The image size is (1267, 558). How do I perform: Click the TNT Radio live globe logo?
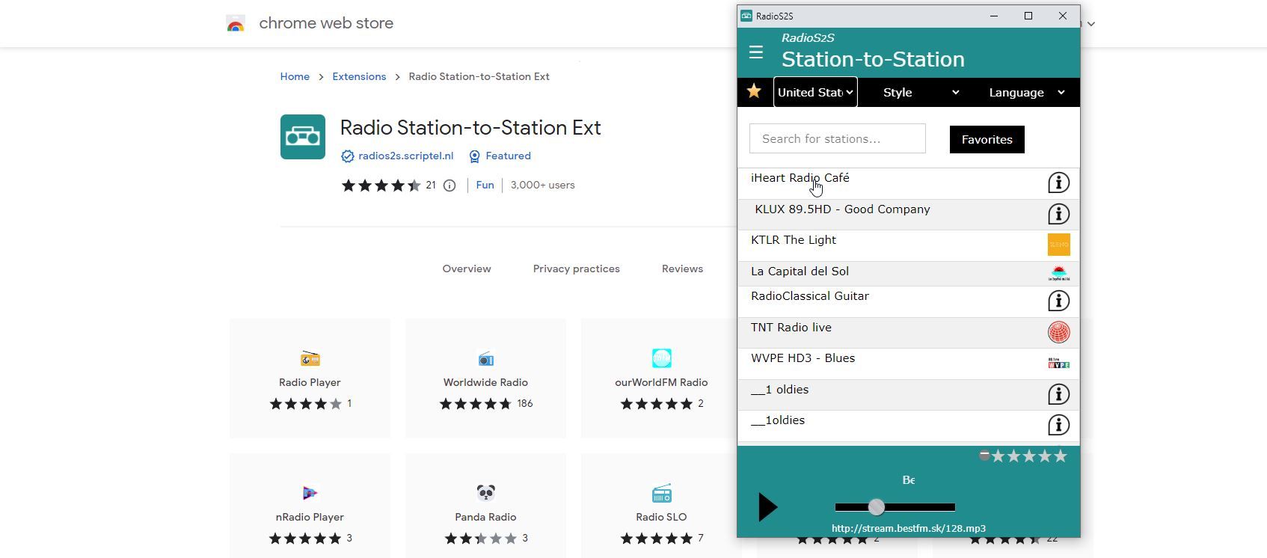coord(1058,332)
